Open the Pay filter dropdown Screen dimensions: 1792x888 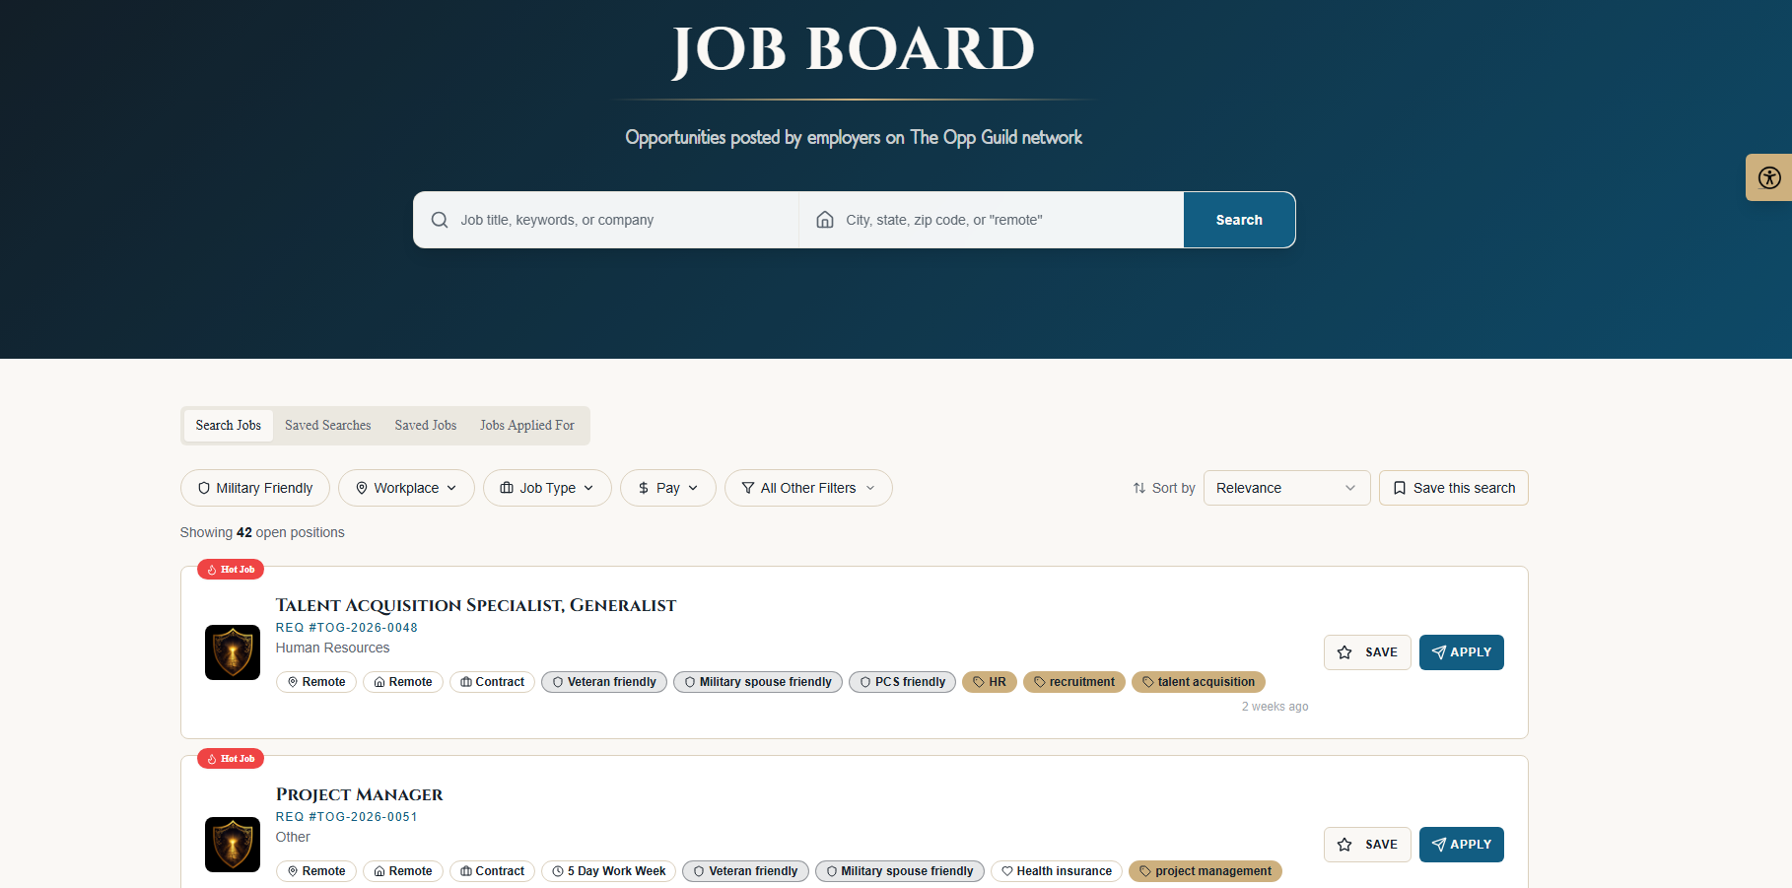(x=668, y=488)
